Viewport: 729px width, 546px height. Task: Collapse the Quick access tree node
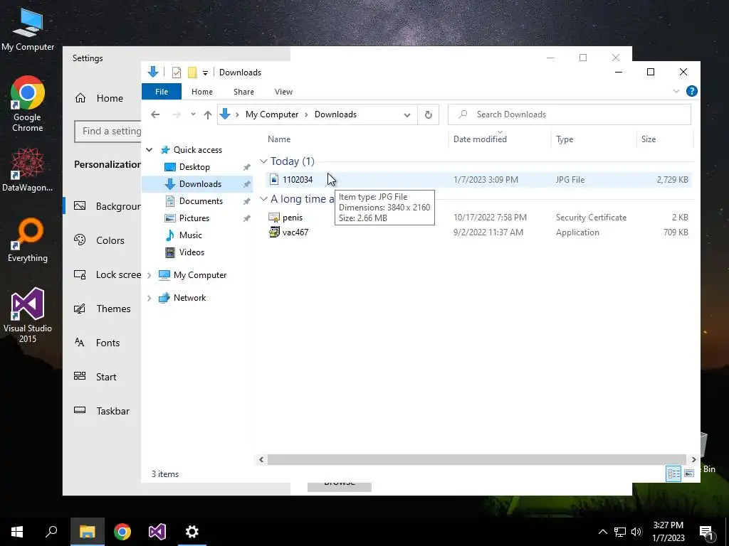(150, 149)
